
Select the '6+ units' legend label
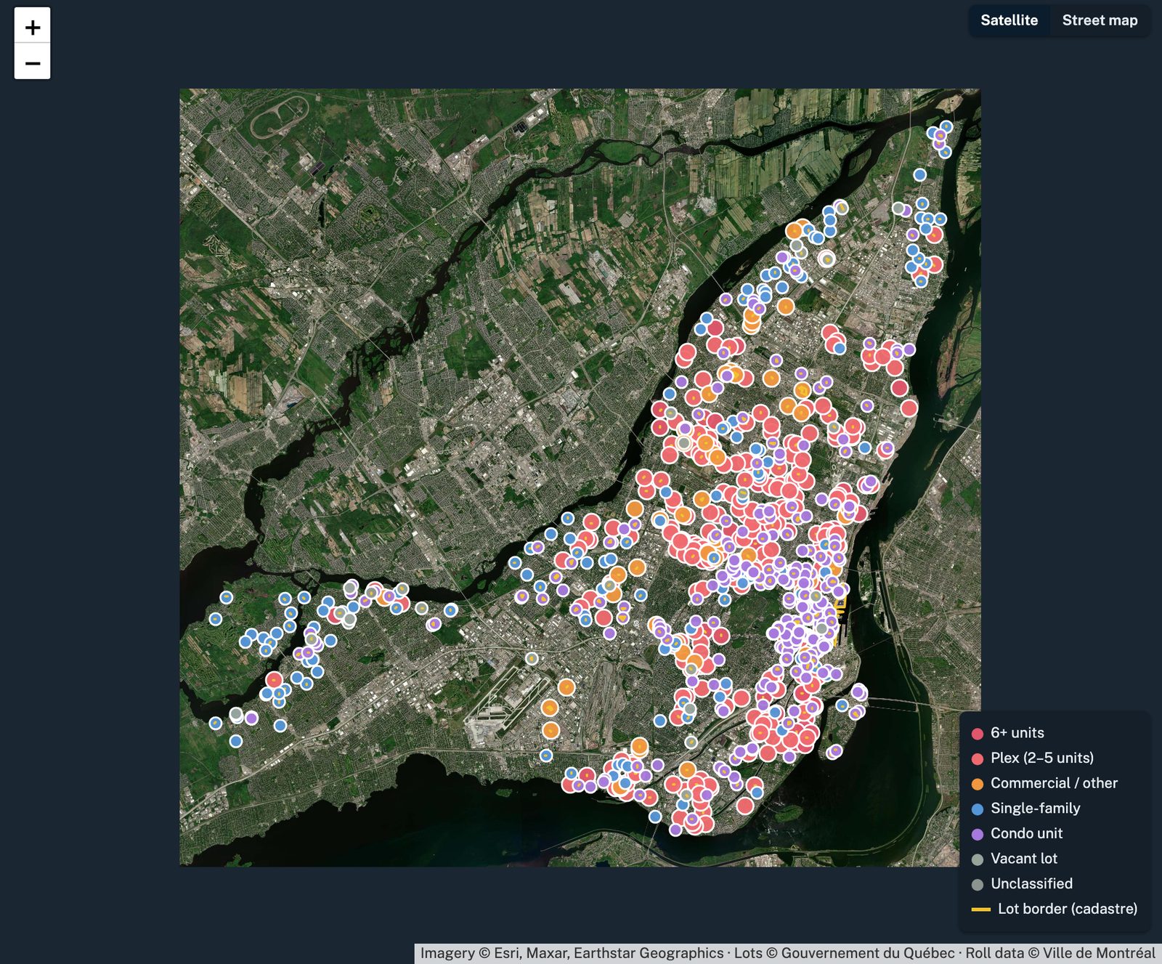click(x=1017, y=733)
